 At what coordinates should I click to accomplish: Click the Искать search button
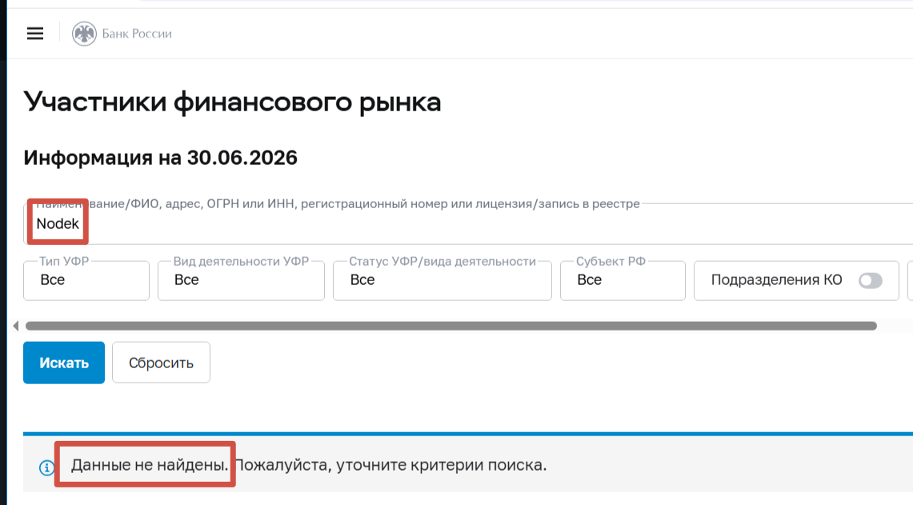64,363
